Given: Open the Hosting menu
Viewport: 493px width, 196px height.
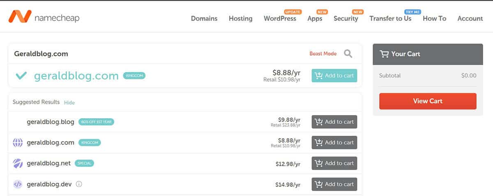Looking at the screenshot, I should tap(240, 18).
